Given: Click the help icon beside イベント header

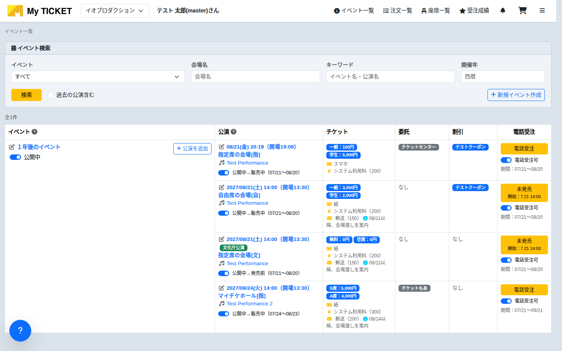Looking at the screenshot, I should (x=34, y=132).
